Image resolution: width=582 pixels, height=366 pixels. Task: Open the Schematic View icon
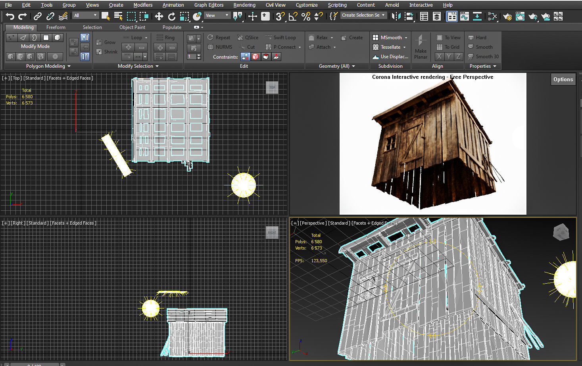pyautogui.click(x=477, y=16)
